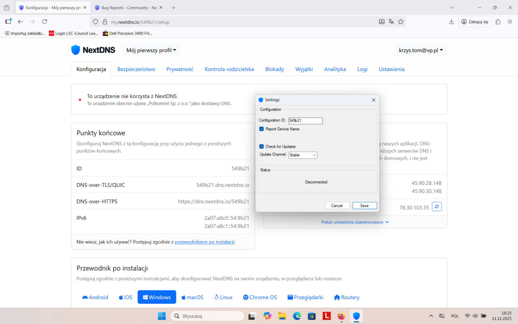Image resolution: width=518 pixels, height=324 pixels.
Task: Expand Pokaż ustawienia zaawansowane
Action: coord(355,222)
